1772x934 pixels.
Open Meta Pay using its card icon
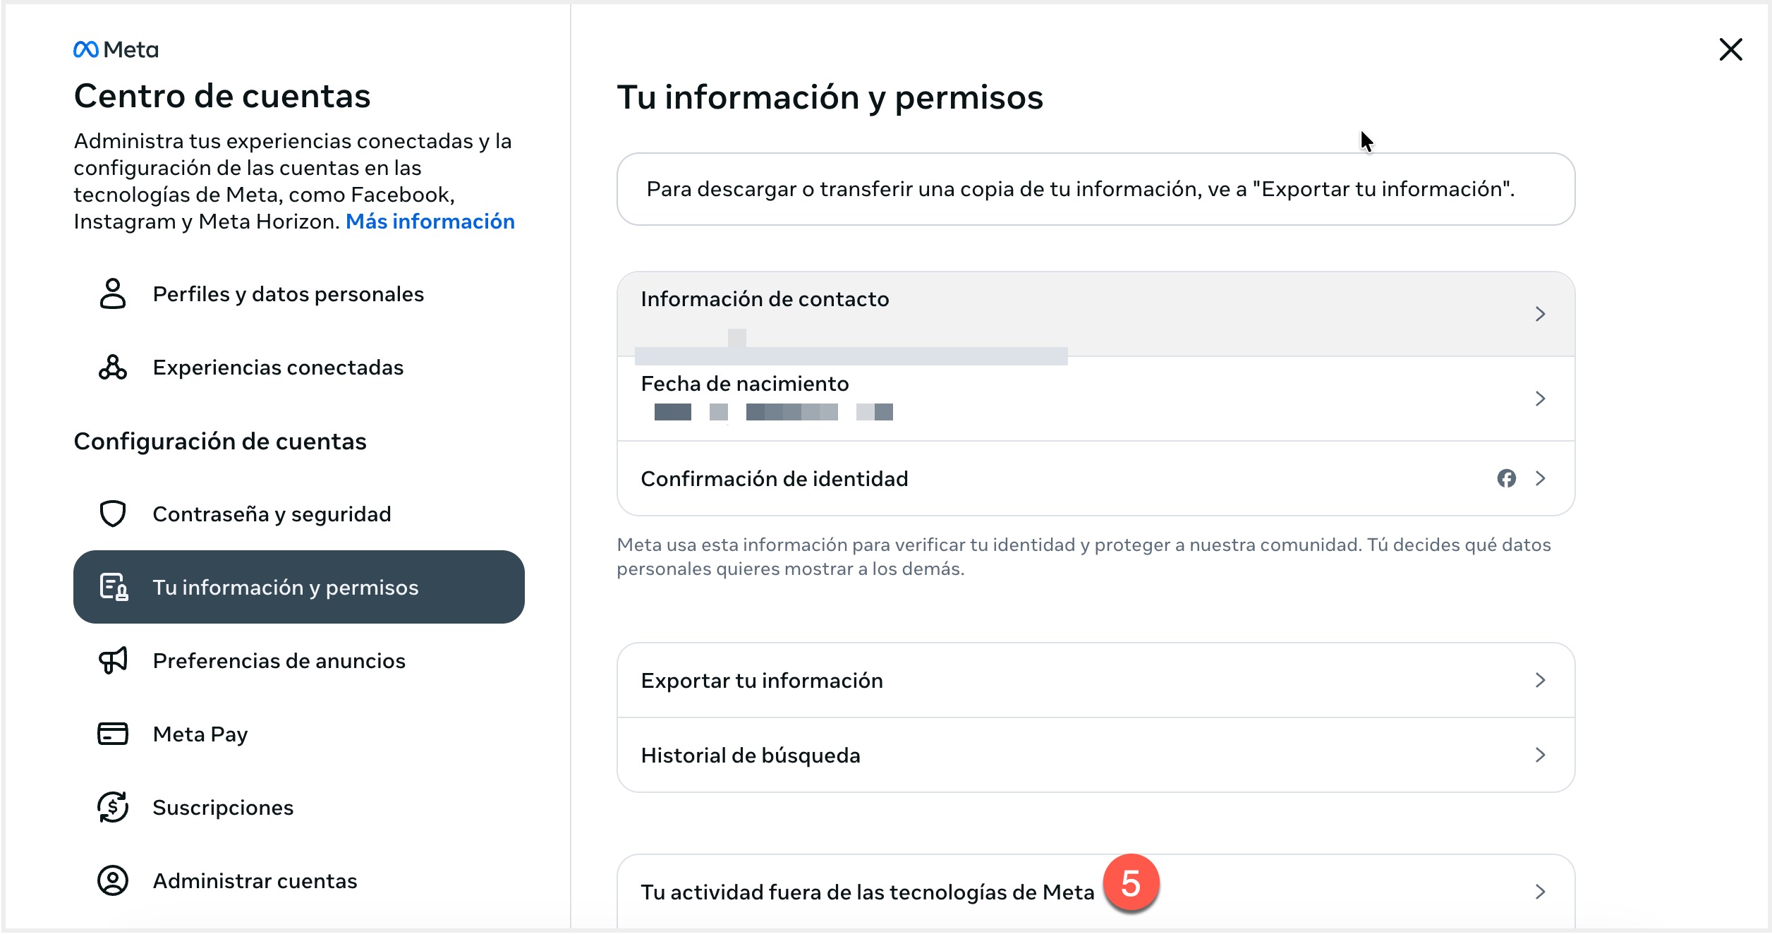[113, 734]
